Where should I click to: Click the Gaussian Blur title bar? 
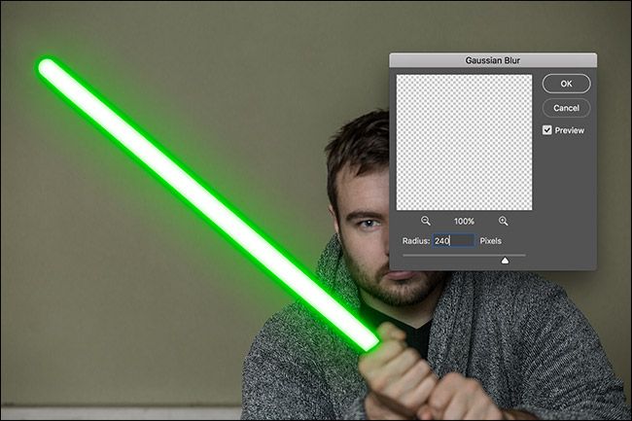[493, 60]
